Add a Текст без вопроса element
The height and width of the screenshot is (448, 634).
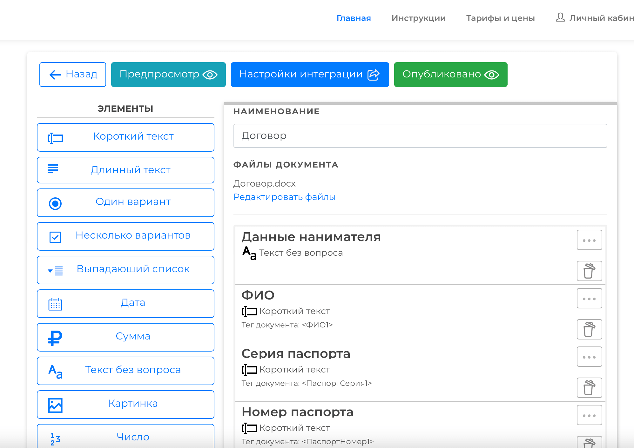click(125, 371)
